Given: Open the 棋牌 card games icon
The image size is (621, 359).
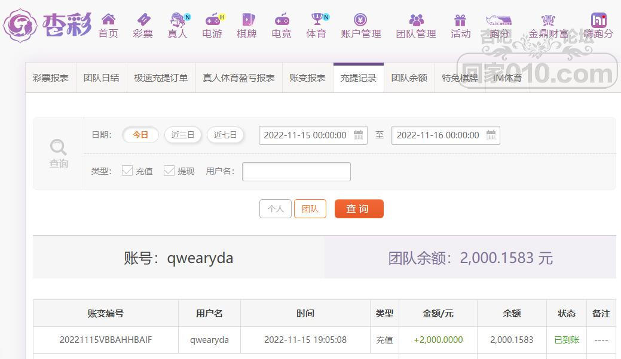Looking at the screenshot, I should pyautogui.click(x=247, y=20).
